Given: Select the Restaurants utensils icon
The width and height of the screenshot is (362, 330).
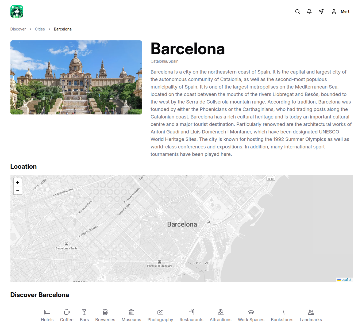Looking at the screenshot, I should [191, 312].
